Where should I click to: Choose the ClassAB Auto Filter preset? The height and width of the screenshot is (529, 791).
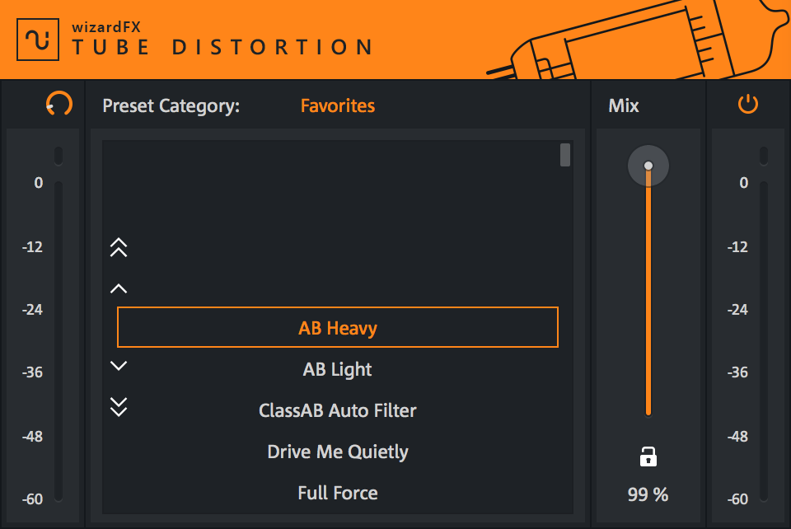[338, 410]
